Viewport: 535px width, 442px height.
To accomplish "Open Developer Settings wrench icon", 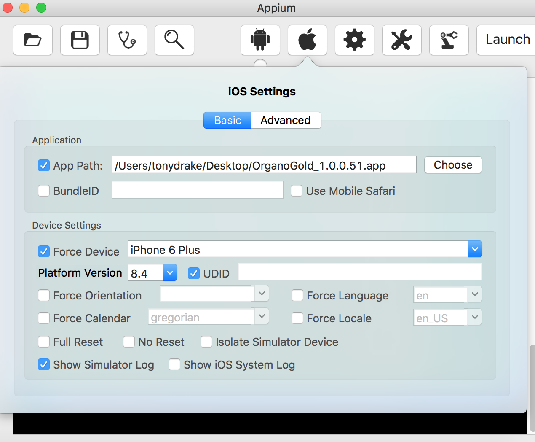I will 402,40.
